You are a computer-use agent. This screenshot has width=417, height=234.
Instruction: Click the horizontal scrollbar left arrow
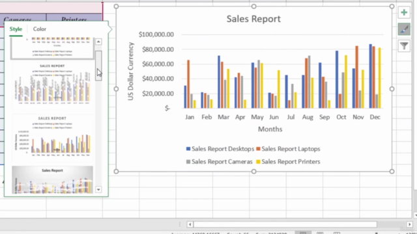190,224
